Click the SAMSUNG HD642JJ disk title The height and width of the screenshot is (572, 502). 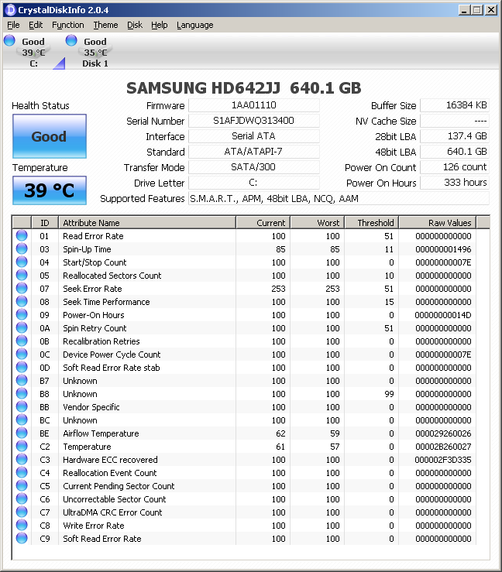(x=244, y=88)
